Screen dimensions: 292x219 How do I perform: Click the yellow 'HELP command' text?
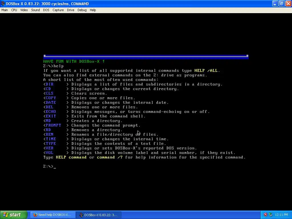pos(71,157)
